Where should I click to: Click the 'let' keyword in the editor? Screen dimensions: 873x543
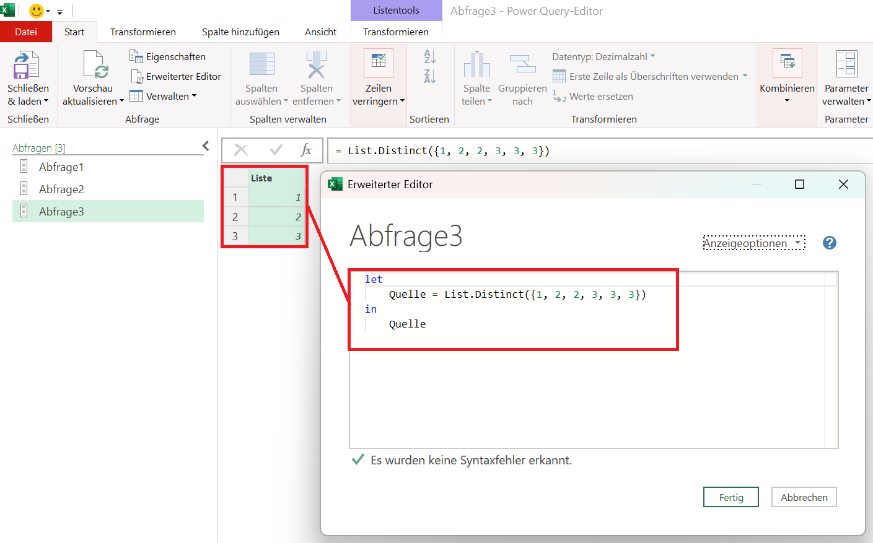(x=374, y=279)
